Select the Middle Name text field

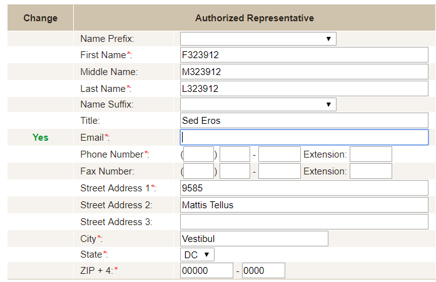pos(304,72)
